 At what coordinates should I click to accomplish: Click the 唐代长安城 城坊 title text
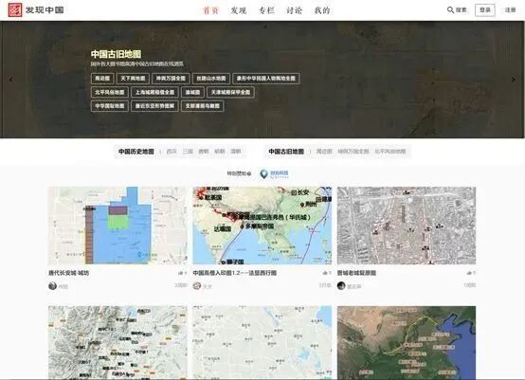coord(68,273)
